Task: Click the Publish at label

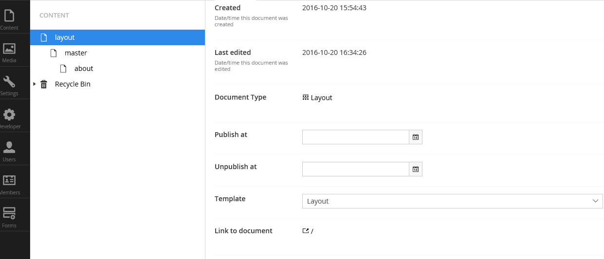Action: click(x=231, y=135)
